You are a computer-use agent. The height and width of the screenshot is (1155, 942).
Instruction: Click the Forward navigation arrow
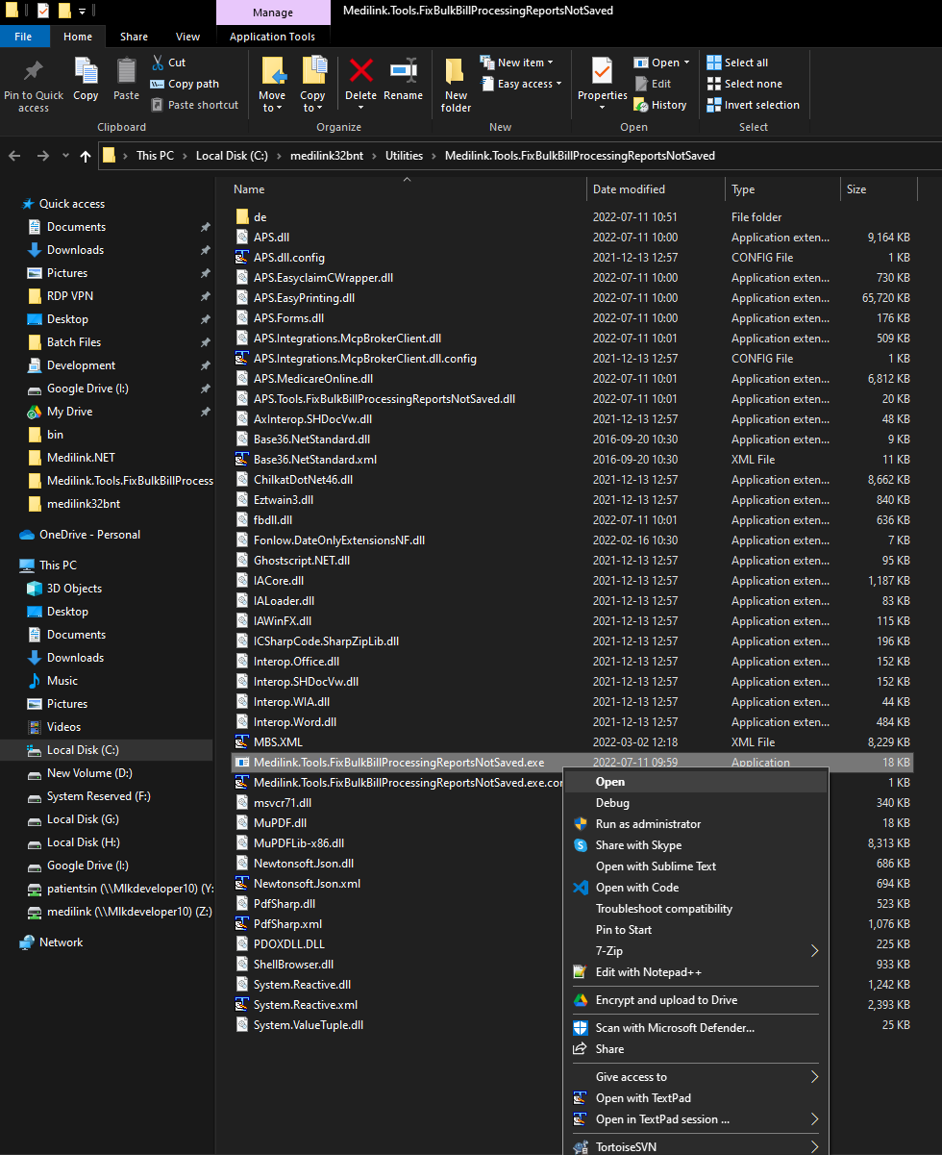coord(42,156)
